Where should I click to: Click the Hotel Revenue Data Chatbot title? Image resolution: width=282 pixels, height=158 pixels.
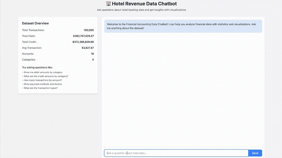[x=144, y=4]
